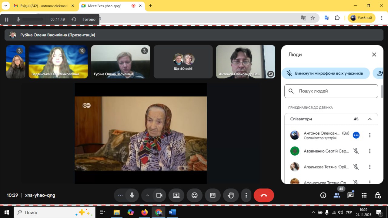Click the People panel scrollbar
Image resolution: width=388 pixels, height=218 pixels.
(382, 92)
